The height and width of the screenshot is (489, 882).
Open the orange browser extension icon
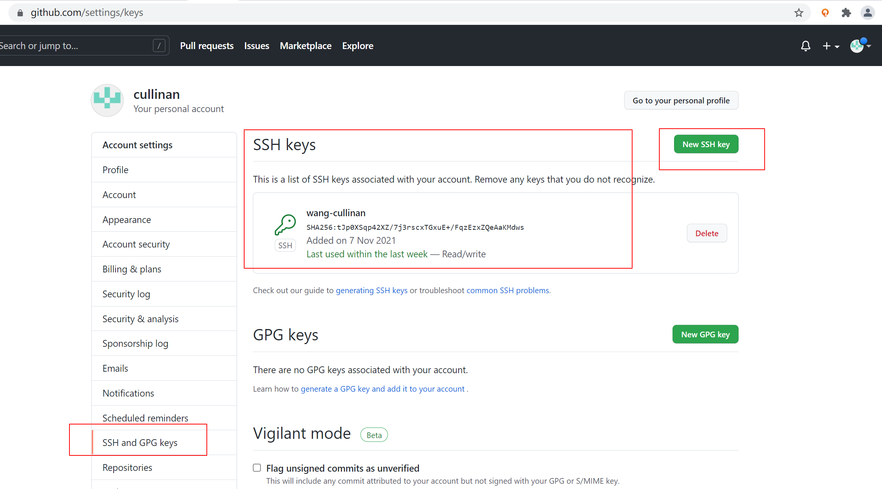pos(825,13)
